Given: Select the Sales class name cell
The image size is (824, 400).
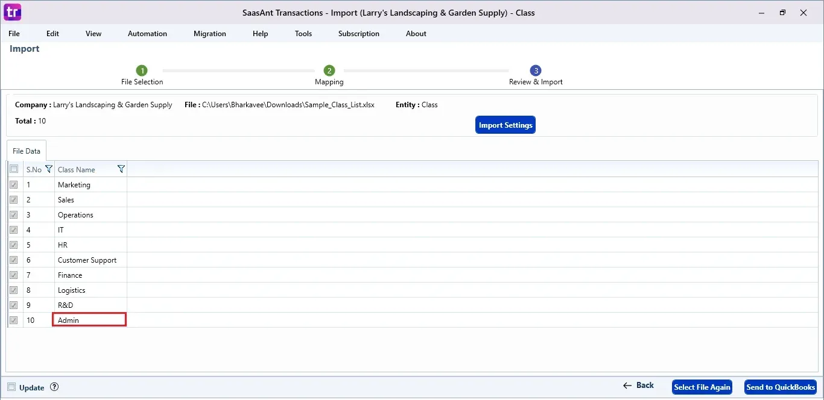Looking at the screenshot, I should coord(90,200).
